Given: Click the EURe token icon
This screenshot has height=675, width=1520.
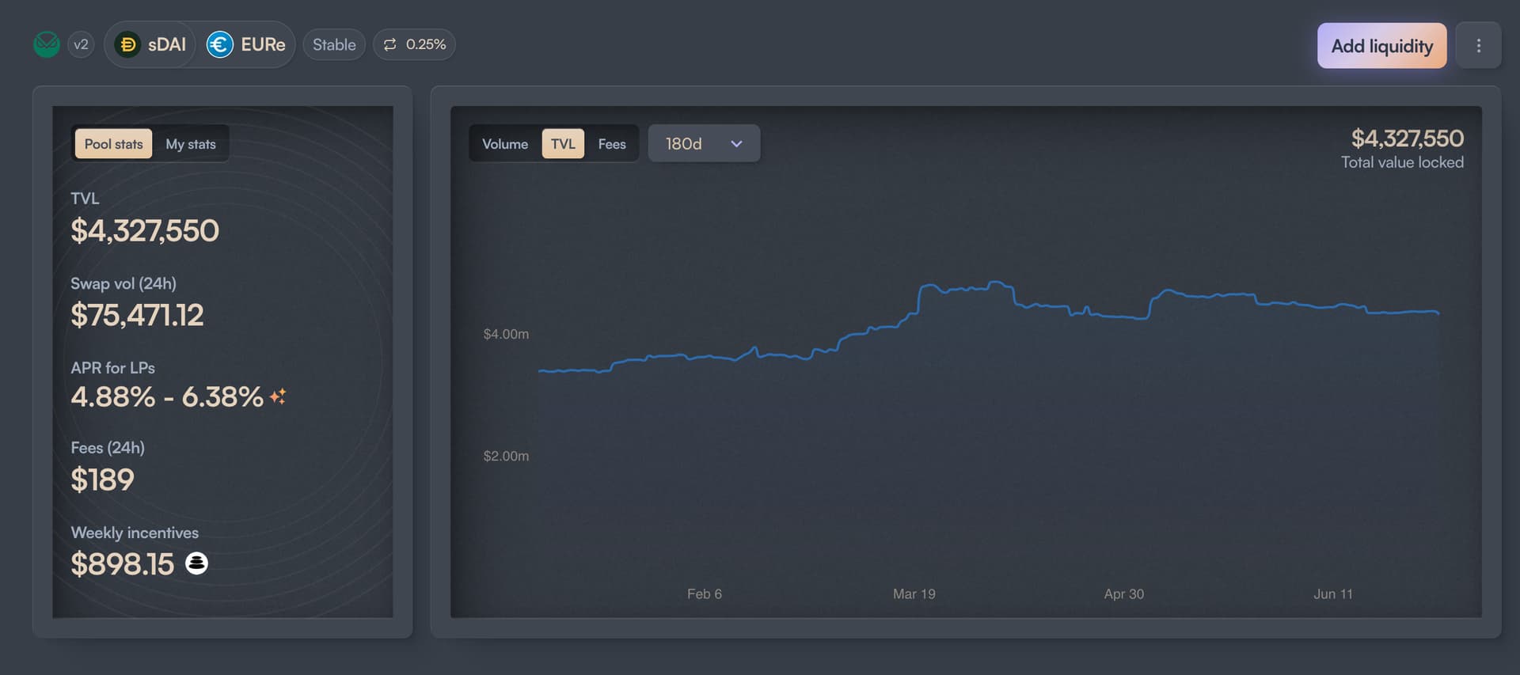Looking at the screenshot, I should (x=220, y=44).
